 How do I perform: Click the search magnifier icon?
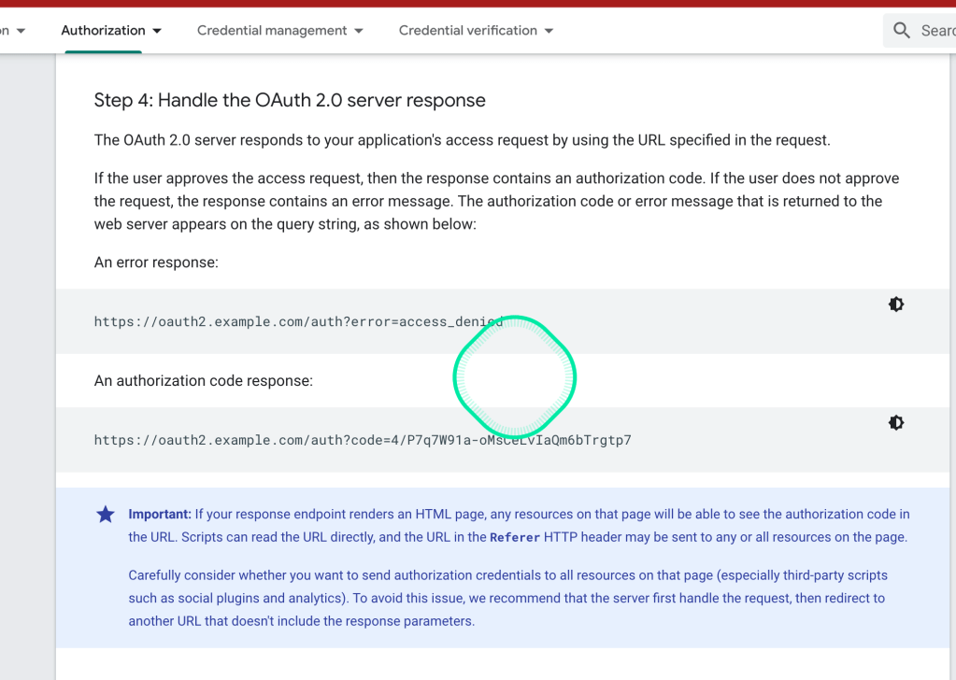pyautogui.click(x=902, y=31)
